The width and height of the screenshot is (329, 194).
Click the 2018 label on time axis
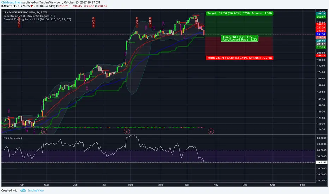pos(273,185)
